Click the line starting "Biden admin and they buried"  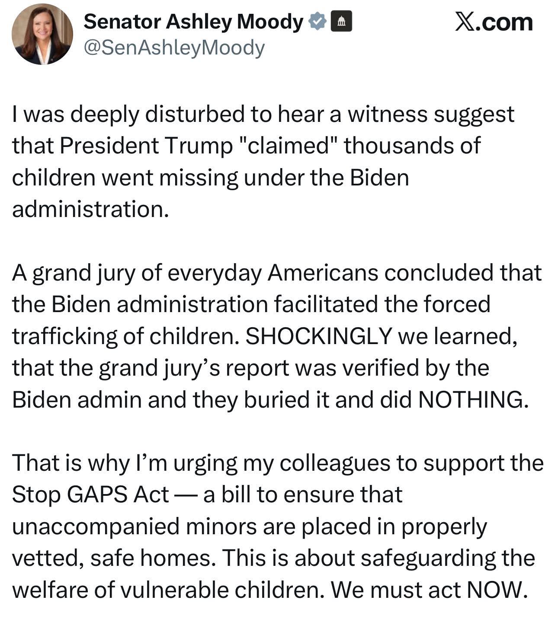pyautogui.click(x=270, y=400)
